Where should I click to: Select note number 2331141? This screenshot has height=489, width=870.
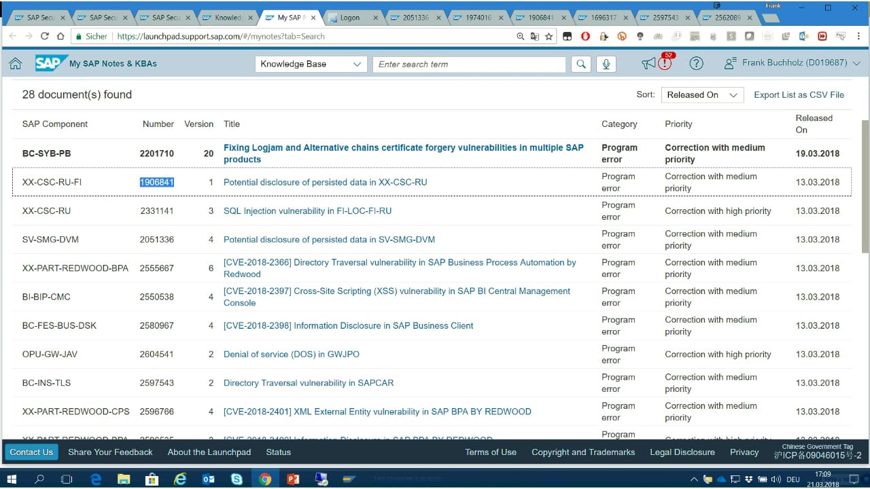(156, 211)
